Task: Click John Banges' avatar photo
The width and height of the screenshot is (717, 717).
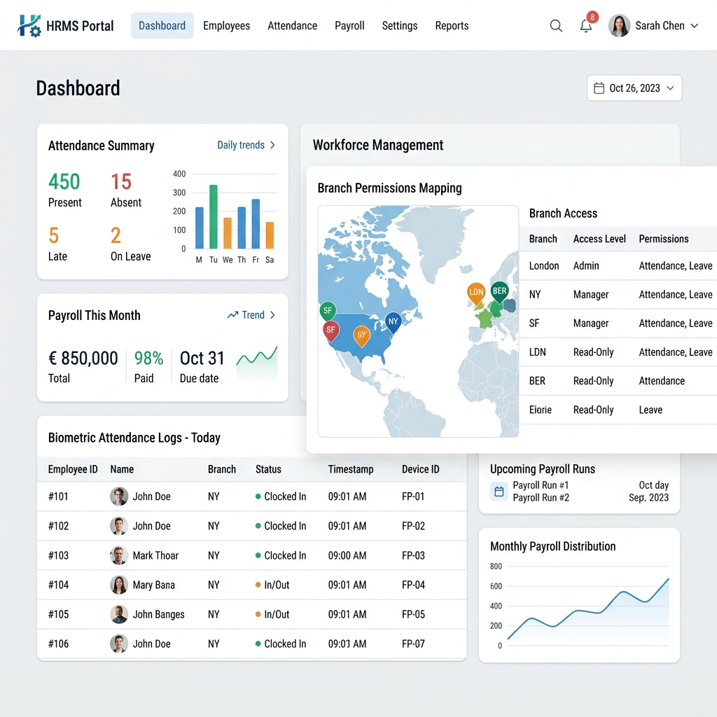Action: [119, 614]
